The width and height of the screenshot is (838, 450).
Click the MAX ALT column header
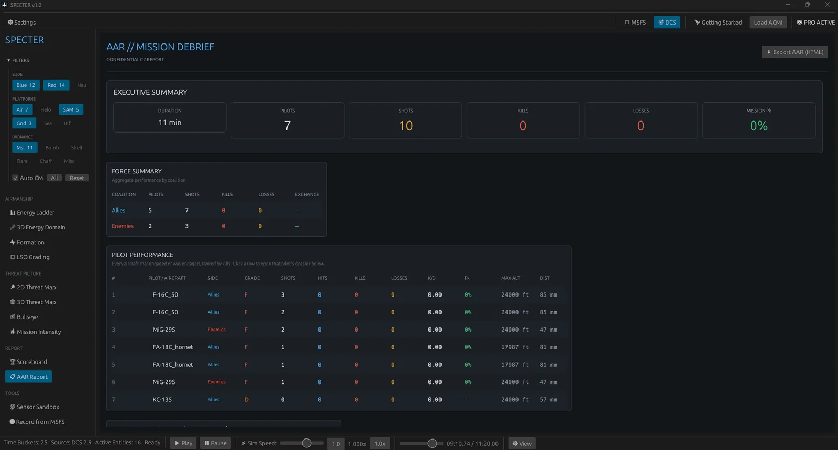tap(510, 278)
